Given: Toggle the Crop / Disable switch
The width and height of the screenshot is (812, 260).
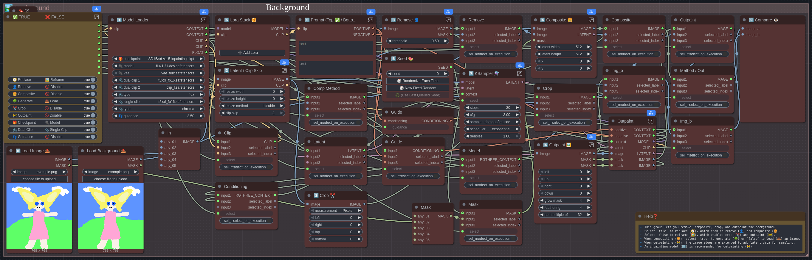Looking at the screenshot, I should (93, 108).
